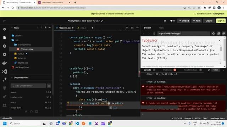Open the React DevTools tab
227x127 pixels.
pyautogui.click(x=190, y=70)
